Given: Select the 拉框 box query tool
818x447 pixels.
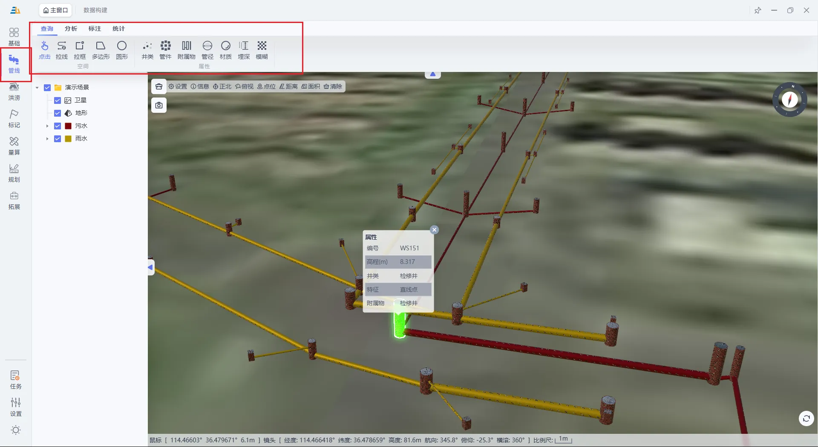Looking at the screenshot, I should 80,50.
